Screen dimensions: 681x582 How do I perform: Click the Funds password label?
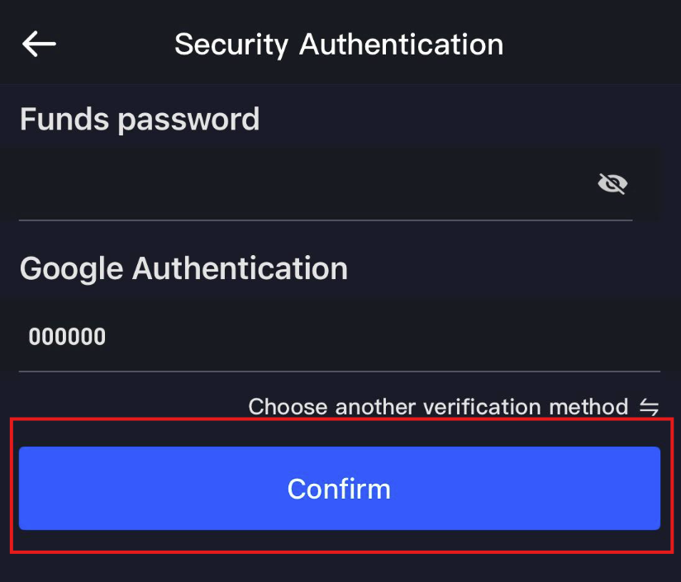pyautogui.click(x=140, y=120)
